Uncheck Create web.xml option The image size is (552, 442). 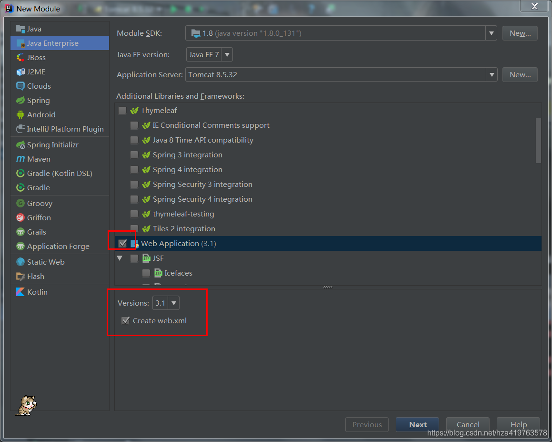pyautogui.click(x=125, y=321)
